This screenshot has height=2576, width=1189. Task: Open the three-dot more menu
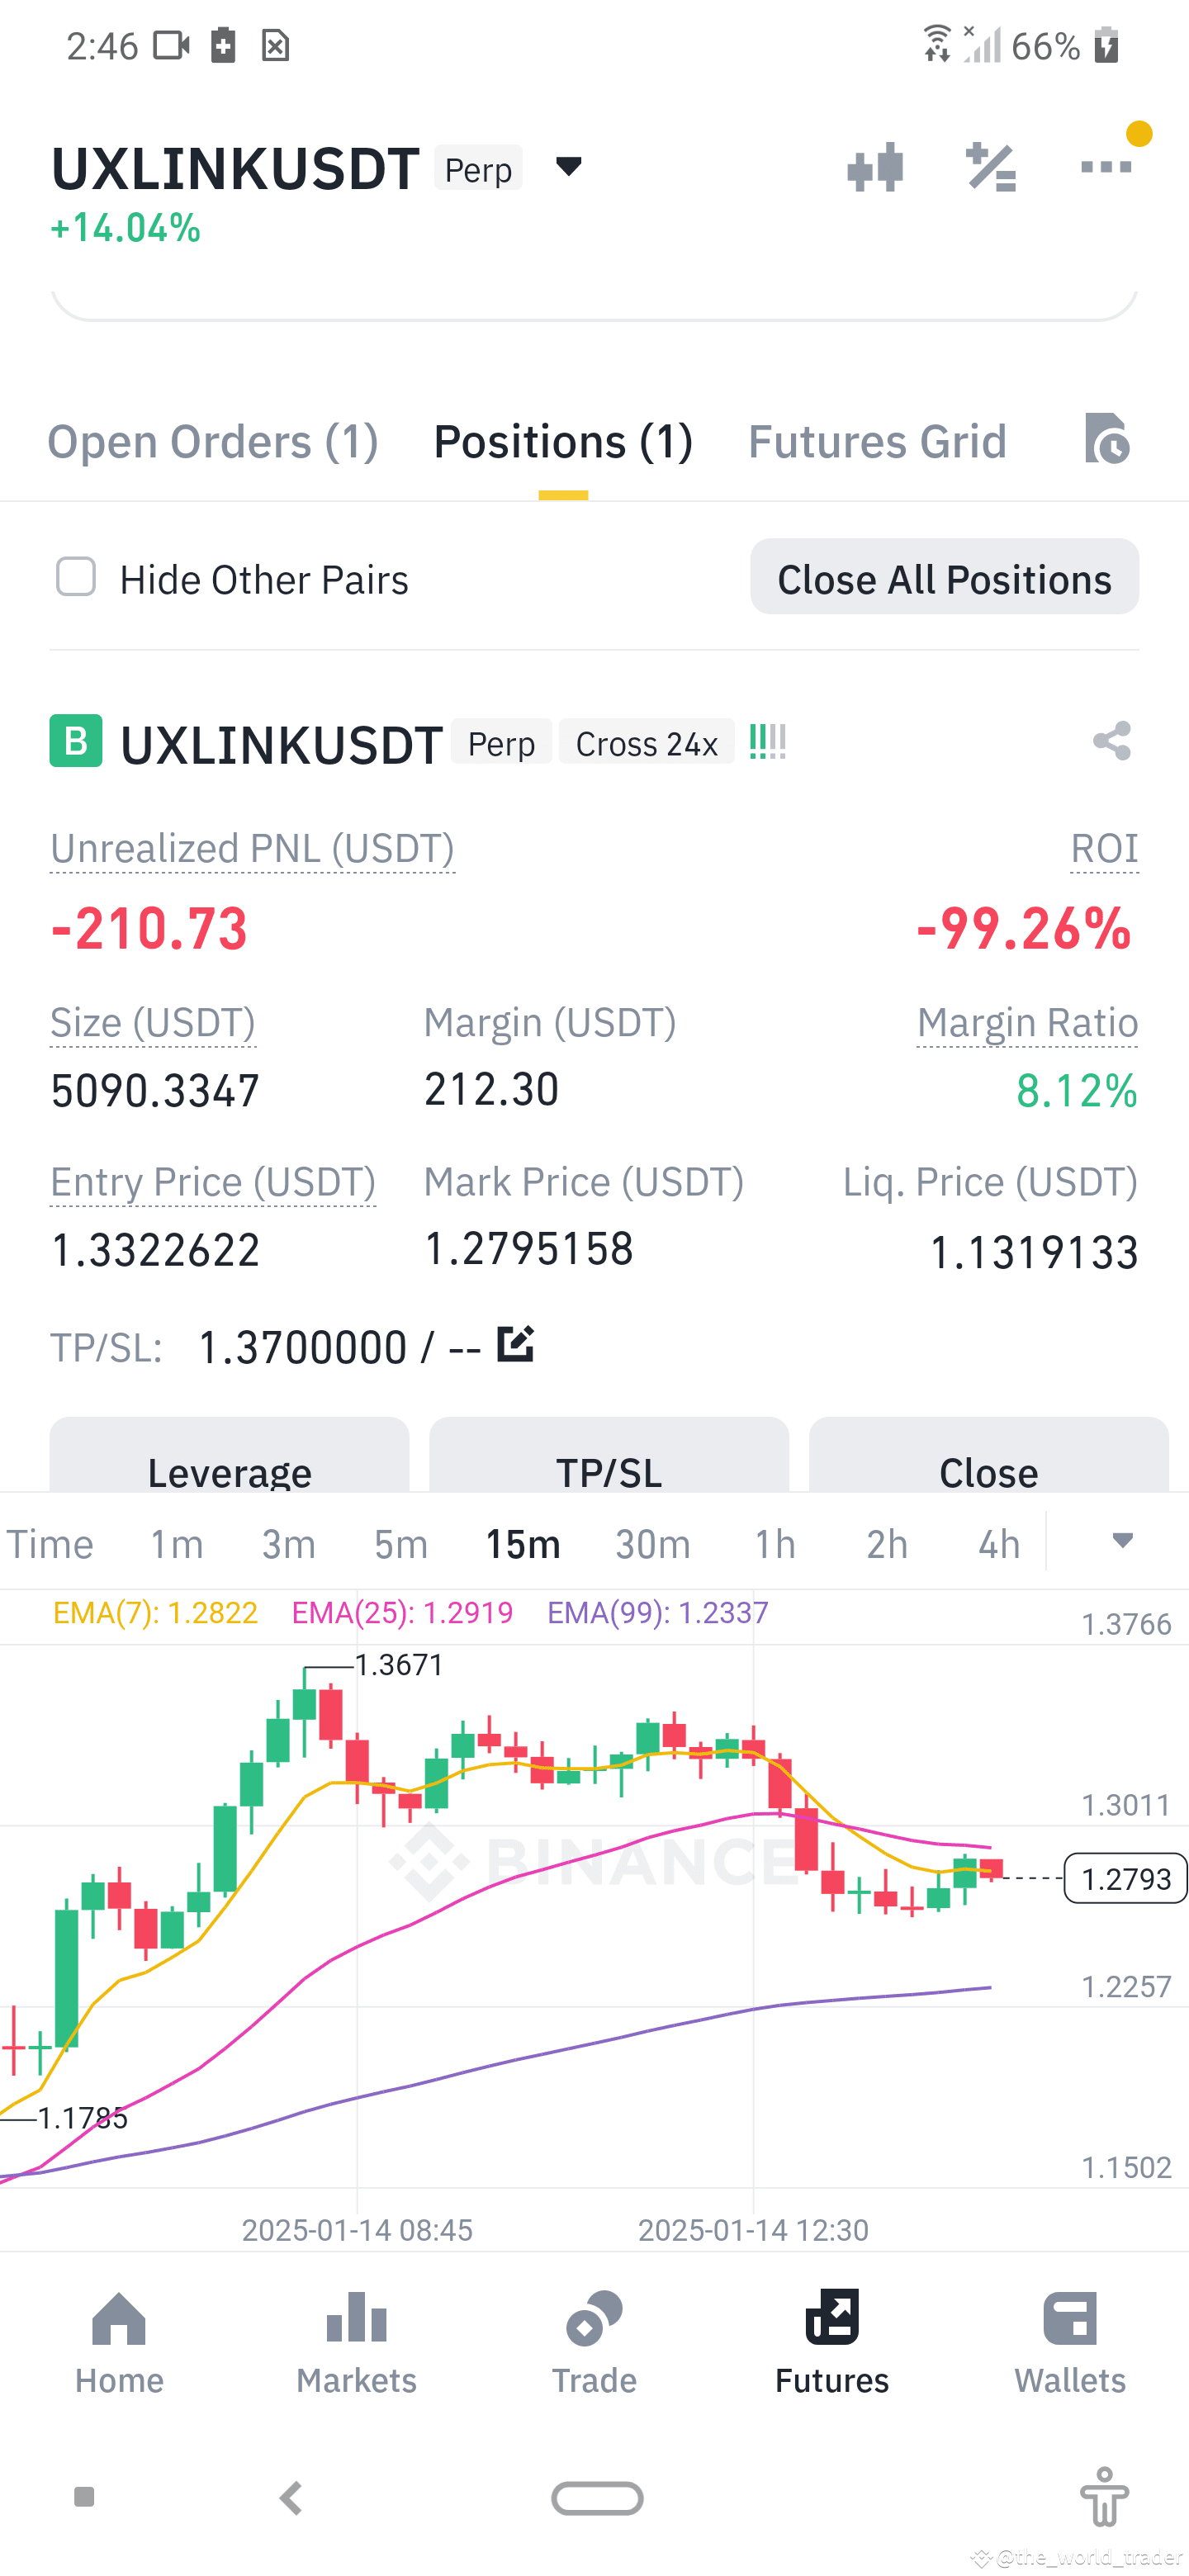pyautogui.click(x=1106, y=167)
